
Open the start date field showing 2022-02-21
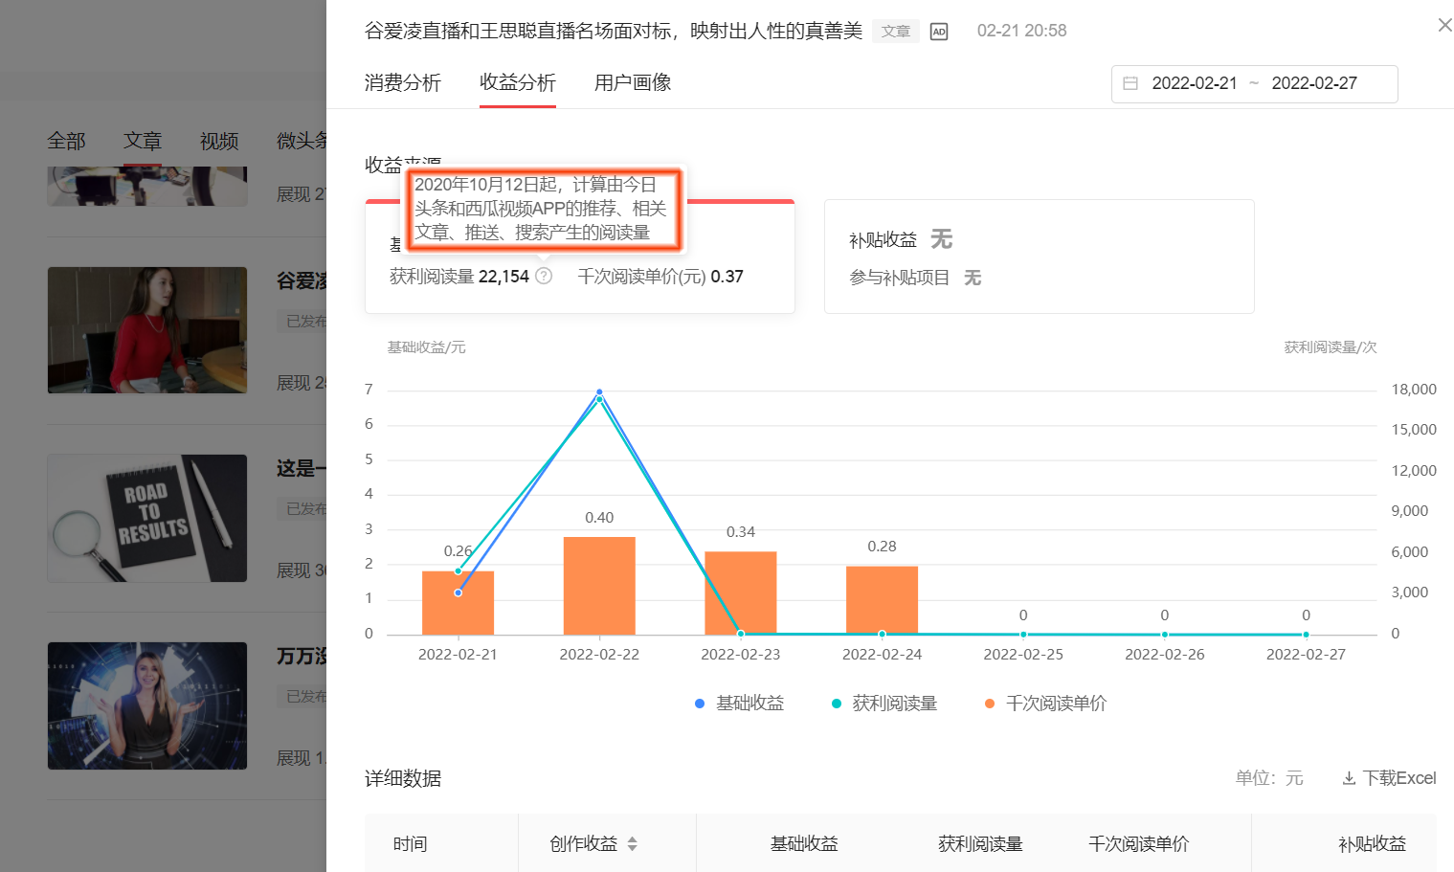click(x=1197, y=83)
